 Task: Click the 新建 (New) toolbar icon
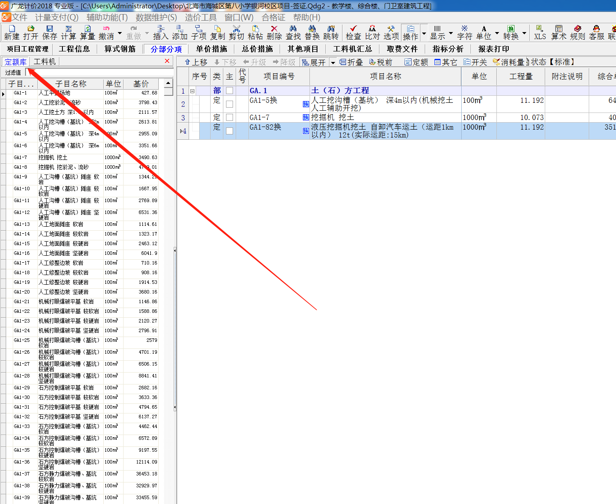click(12, 33)
